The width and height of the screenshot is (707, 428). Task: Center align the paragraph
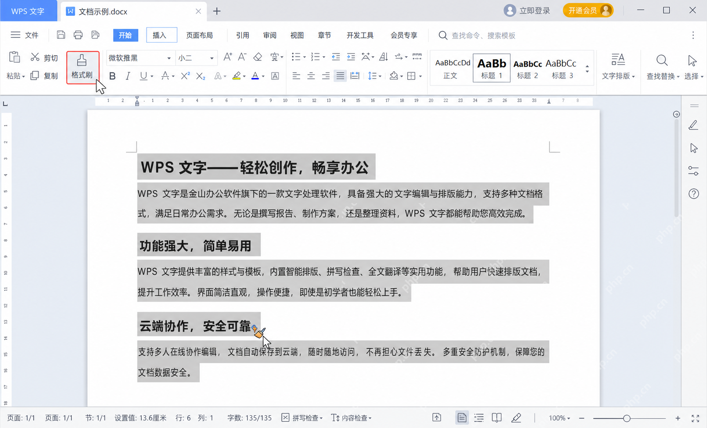(311, 76)
